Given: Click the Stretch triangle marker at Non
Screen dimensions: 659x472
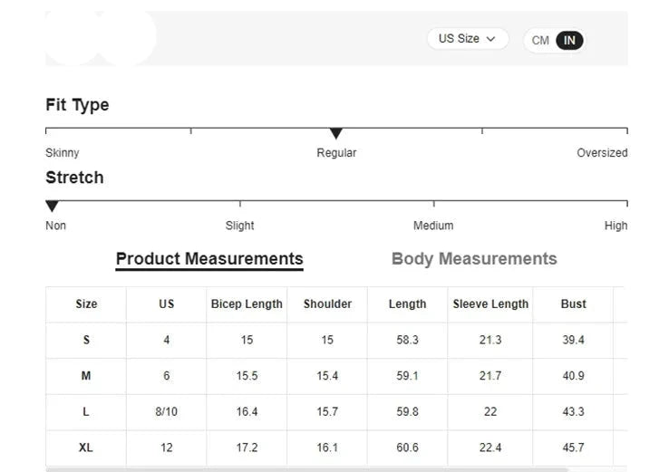Looking at the screenshot, I should (x=52, y=207).
